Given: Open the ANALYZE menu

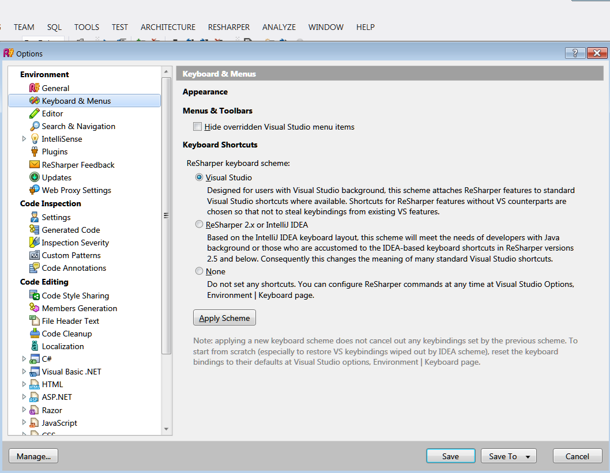Looking at the screenshot, I should point(279,27).
